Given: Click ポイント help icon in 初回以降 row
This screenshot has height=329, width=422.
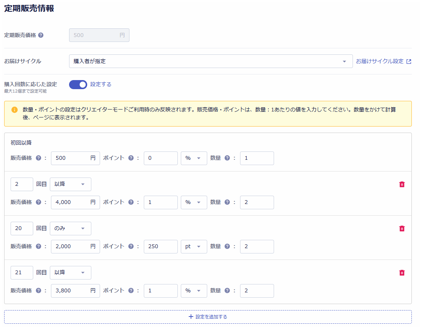Looking at the screenshot, I should tap(131, 158).
